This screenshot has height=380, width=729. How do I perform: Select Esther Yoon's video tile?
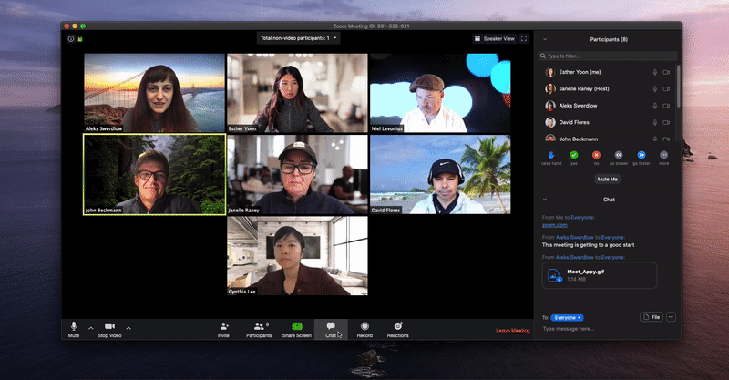pos(298,93)
